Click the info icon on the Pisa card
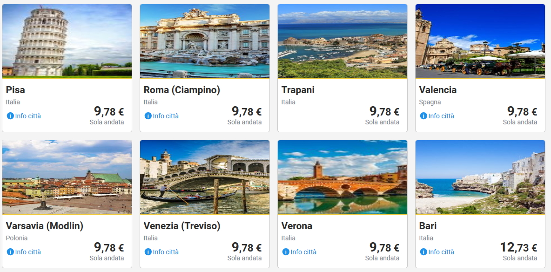This screenshot has width=551, height=272. (x=10, y=116)
